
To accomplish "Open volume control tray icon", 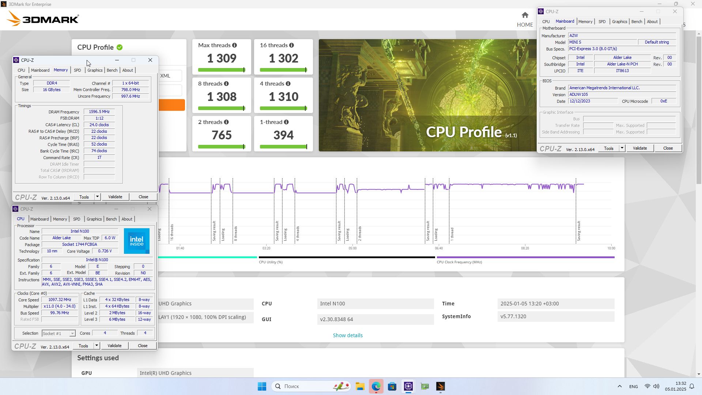I will click(656, 386).
